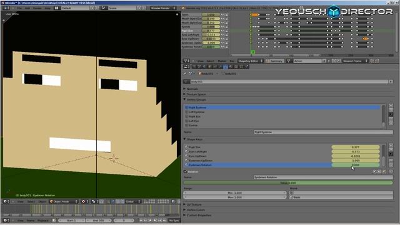Open the Modifiers properties tab
Screen dimensions: 400x225
221,67
